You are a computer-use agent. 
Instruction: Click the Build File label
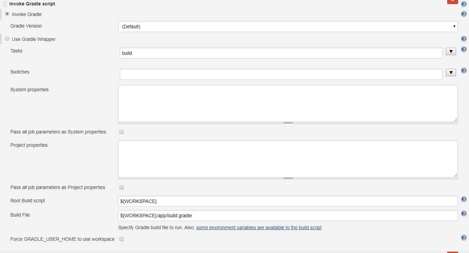tap(20, 215)
